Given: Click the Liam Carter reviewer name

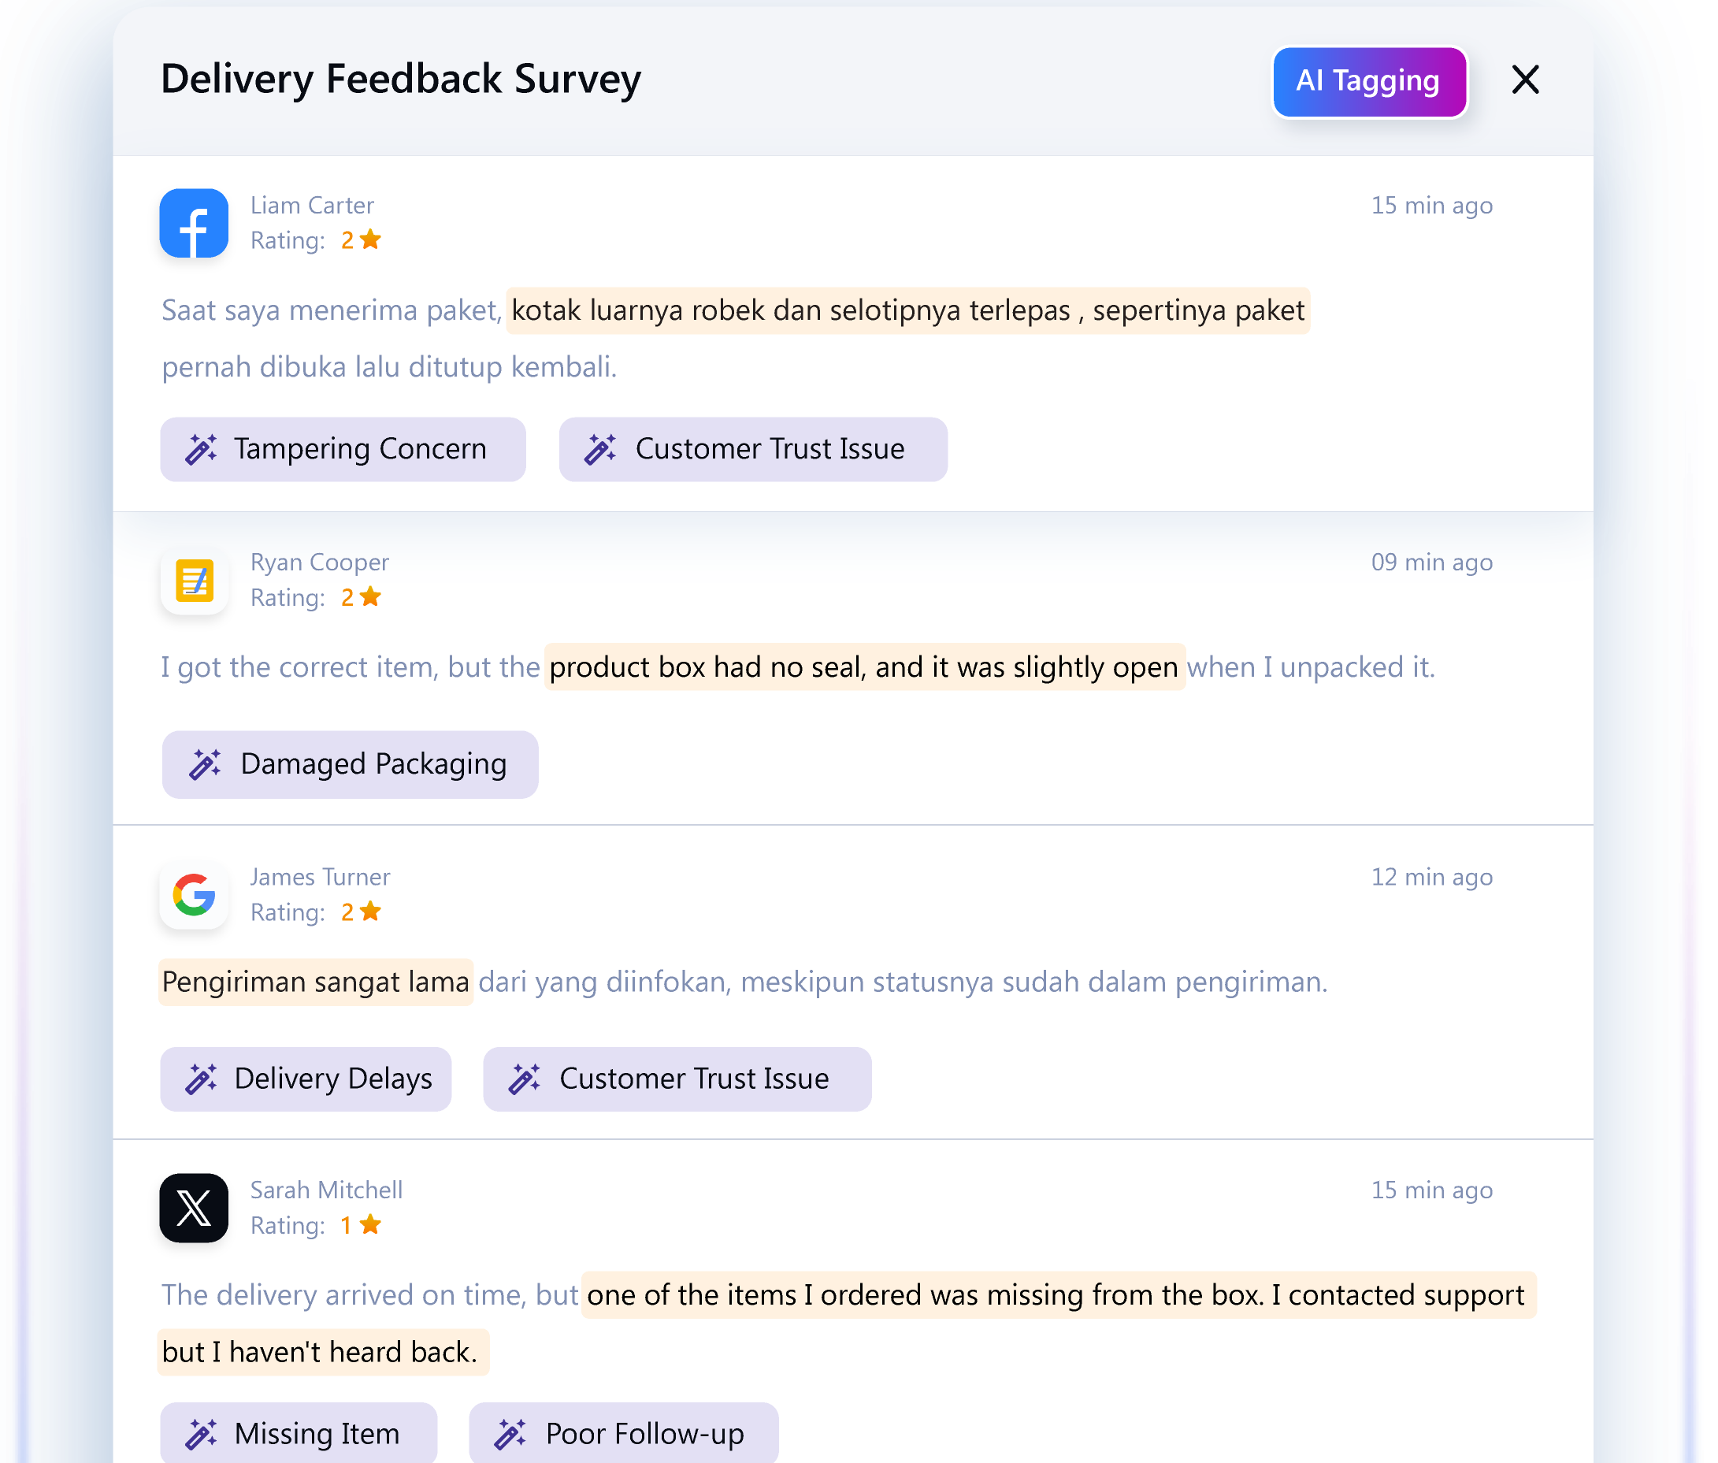Looking at the screenshot, I should point(312,205).
